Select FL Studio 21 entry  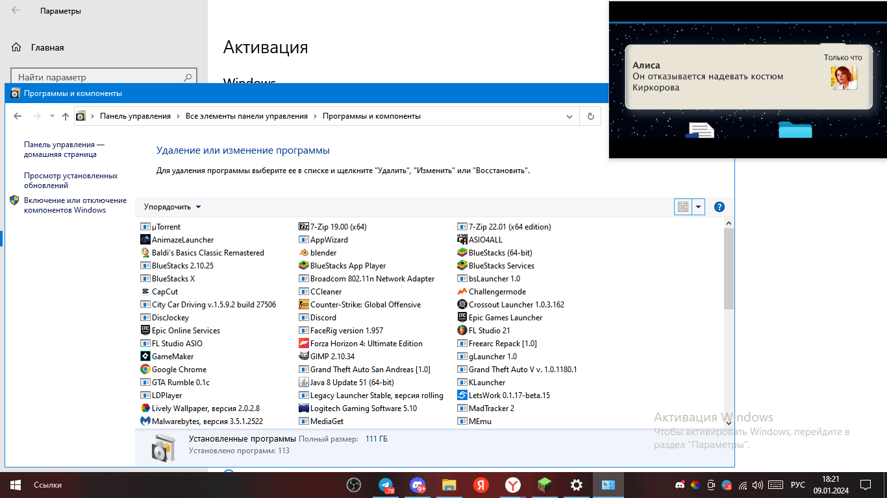click(484, 331)
